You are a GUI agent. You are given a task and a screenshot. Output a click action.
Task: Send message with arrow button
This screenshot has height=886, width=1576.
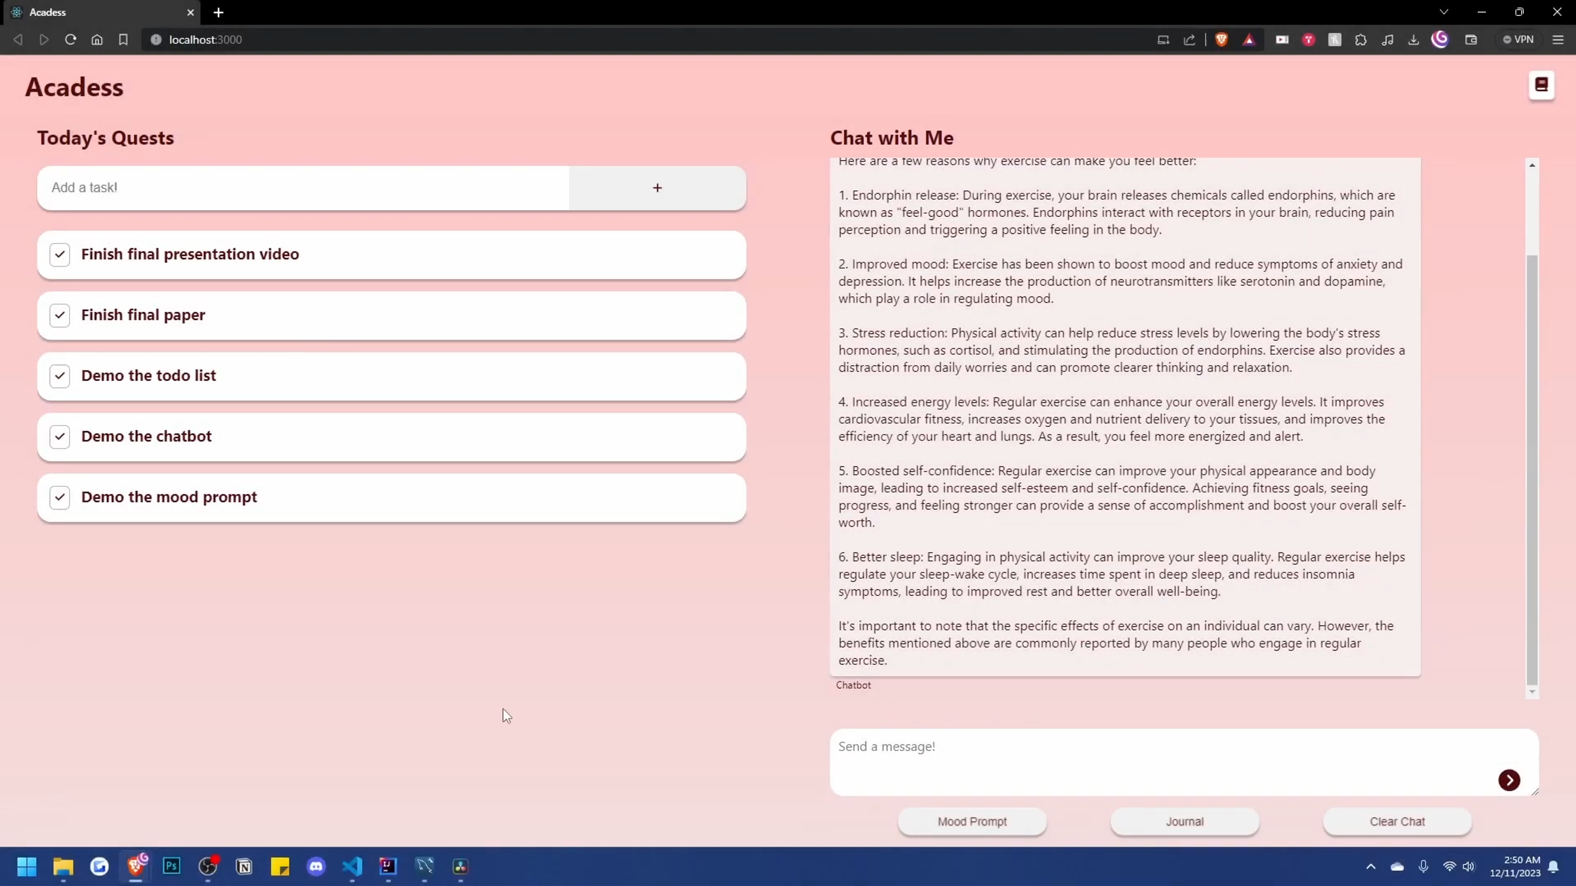pos(1509,780)
